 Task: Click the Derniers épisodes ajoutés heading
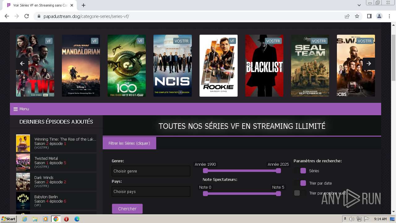coord(56,122)
